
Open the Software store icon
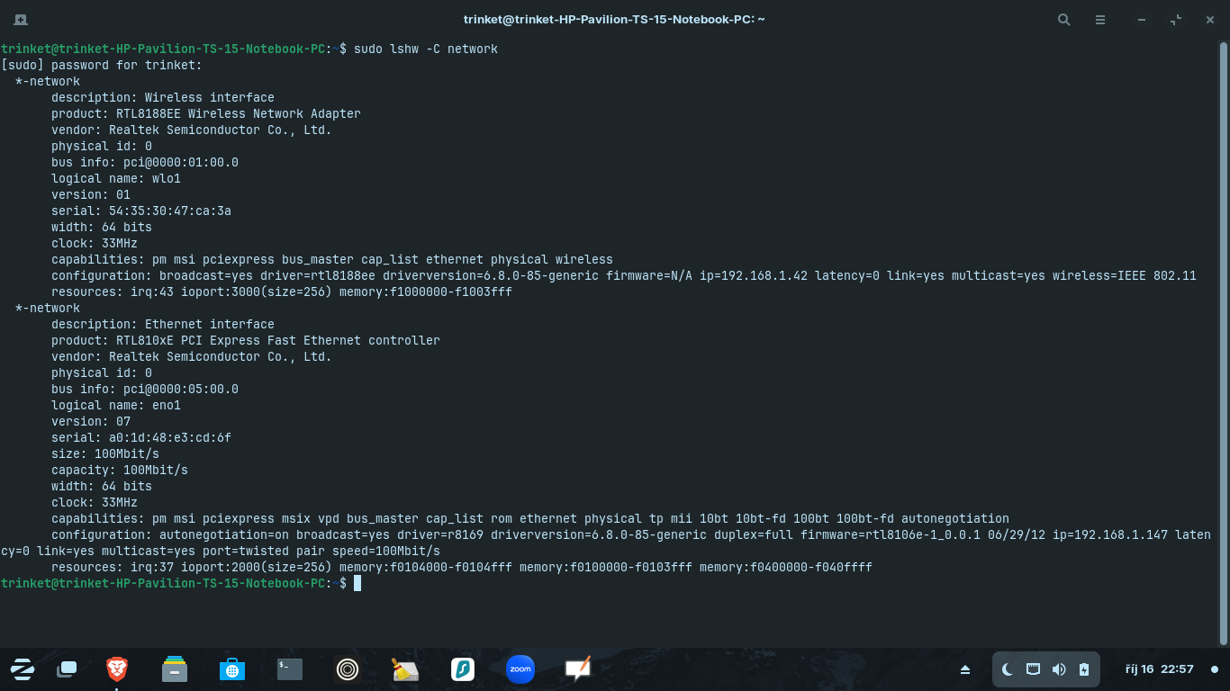(x=231, y=669)
